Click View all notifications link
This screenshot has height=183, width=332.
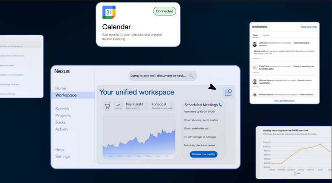coord(284,101)
